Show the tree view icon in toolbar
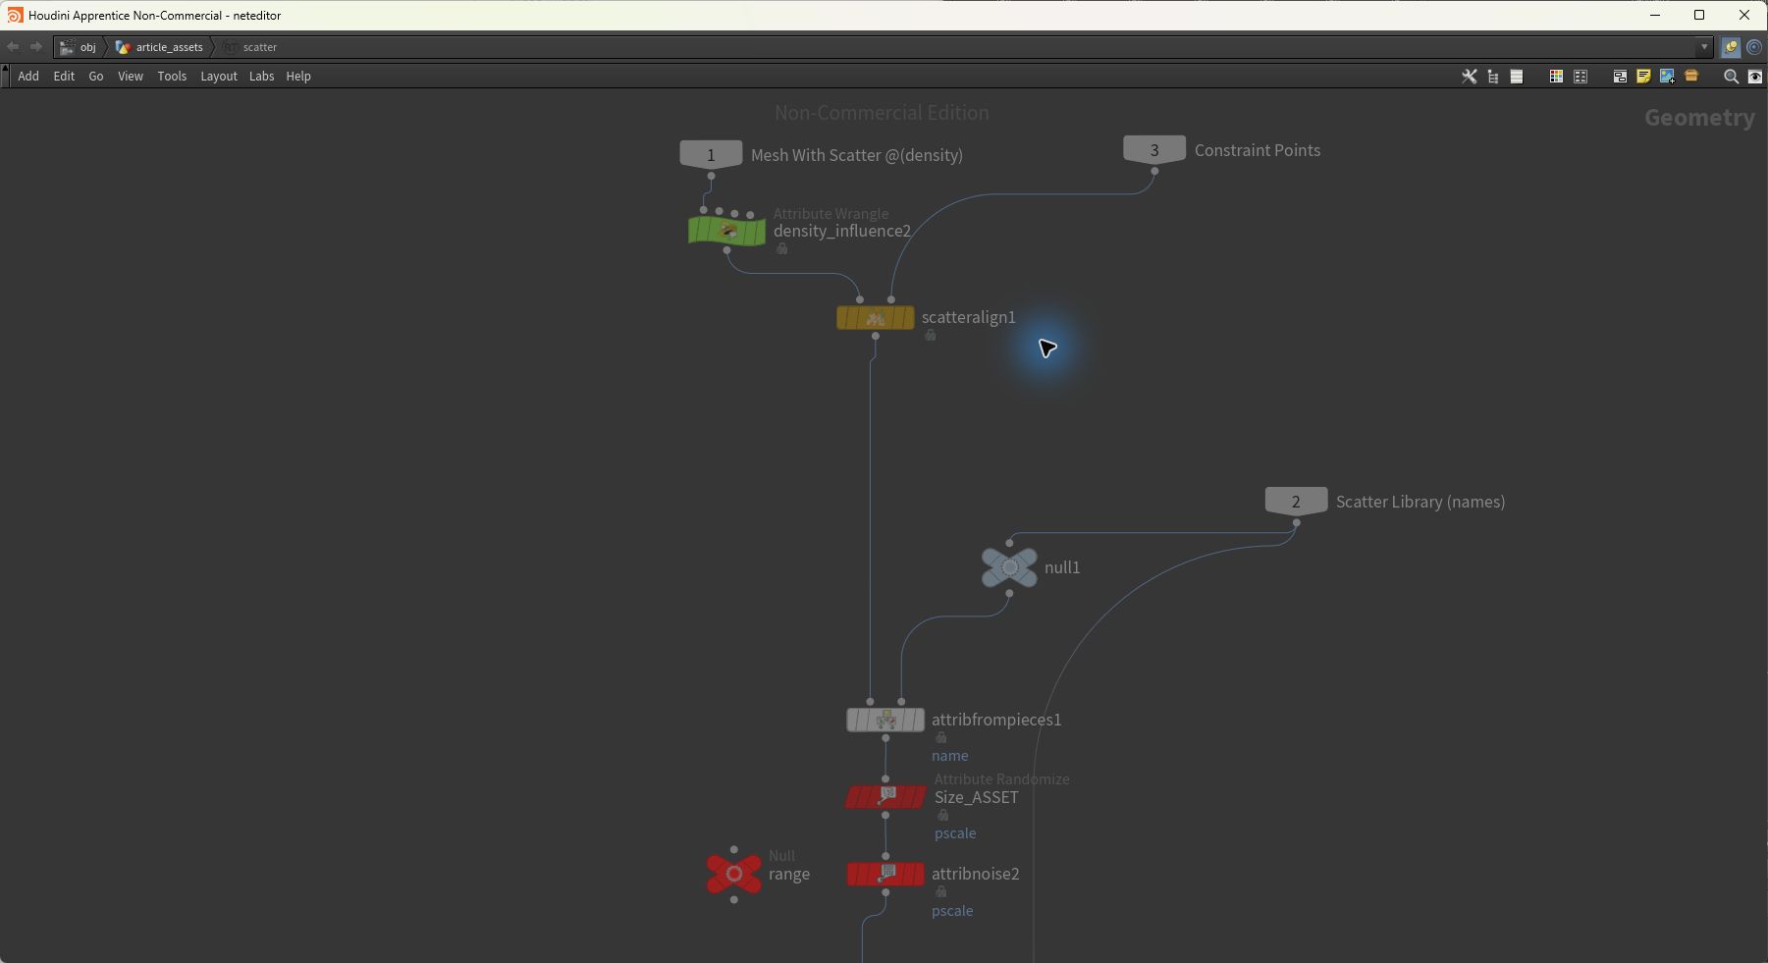This screenshot has height=963, width=1768. click(x=1493, y=77)
